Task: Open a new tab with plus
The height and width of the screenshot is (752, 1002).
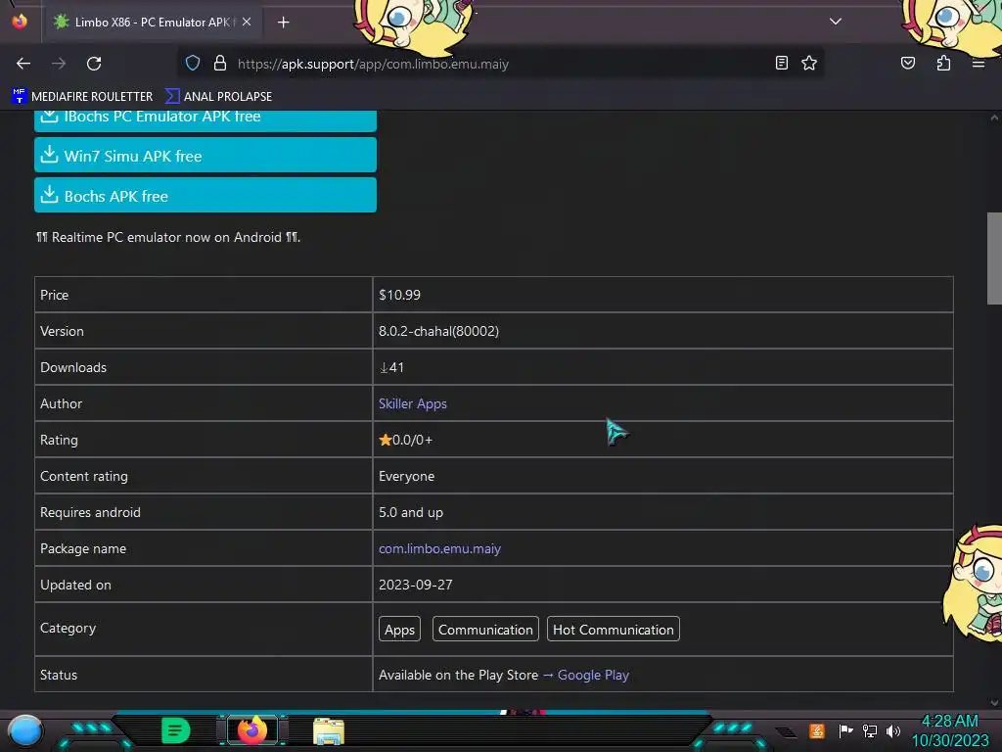Action: 283,23
